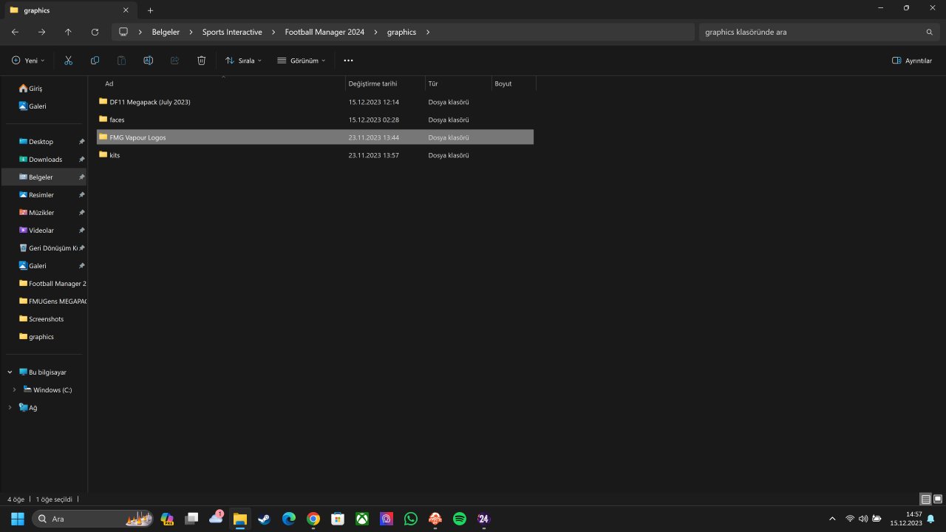Open the Yeni new item dropdown
Viewport: 946px width, 532px height.
click(28, 61)
